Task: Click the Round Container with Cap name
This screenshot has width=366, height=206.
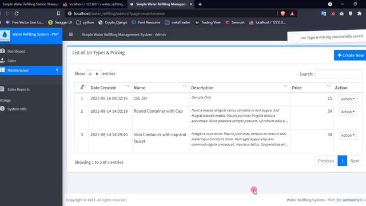Action: pos(158,111)
